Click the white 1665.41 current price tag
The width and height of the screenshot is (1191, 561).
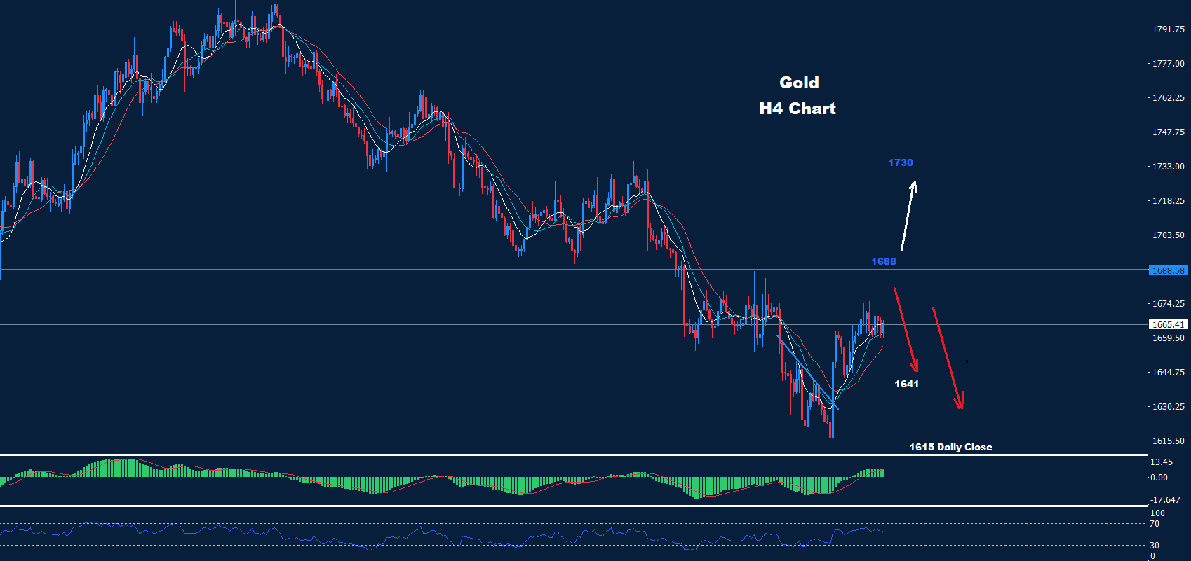1168,325
